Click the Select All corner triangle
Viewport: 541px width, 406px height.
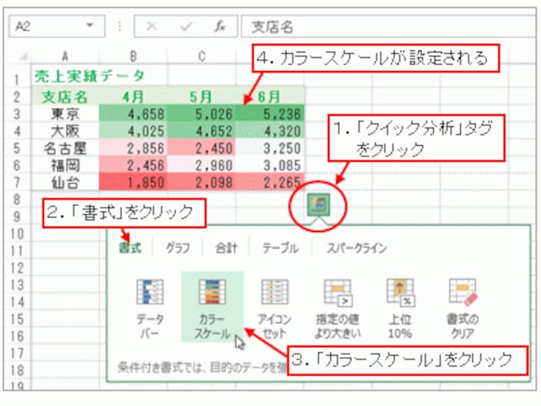[22, 56]
